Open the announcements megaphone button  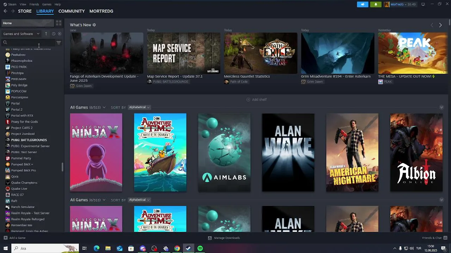coord(363,4)
